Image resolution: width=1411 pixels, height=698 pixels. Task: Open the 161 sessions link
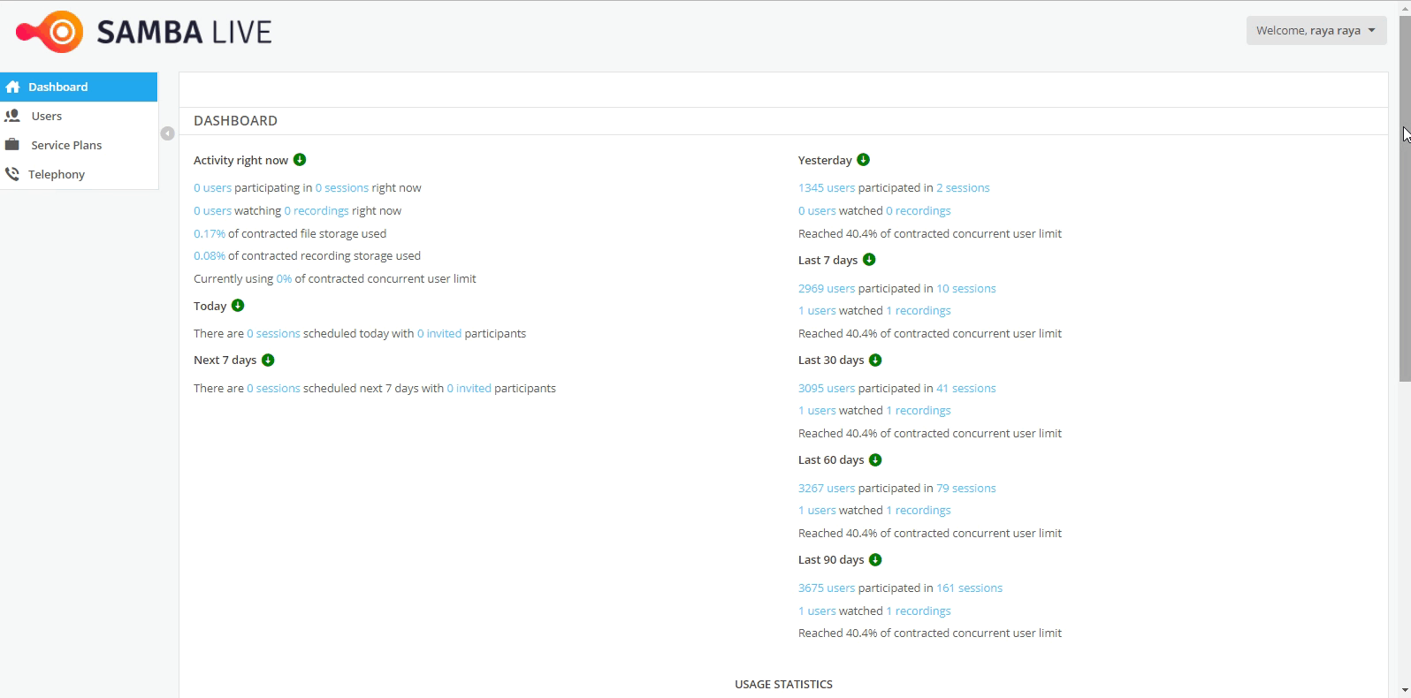970,588
